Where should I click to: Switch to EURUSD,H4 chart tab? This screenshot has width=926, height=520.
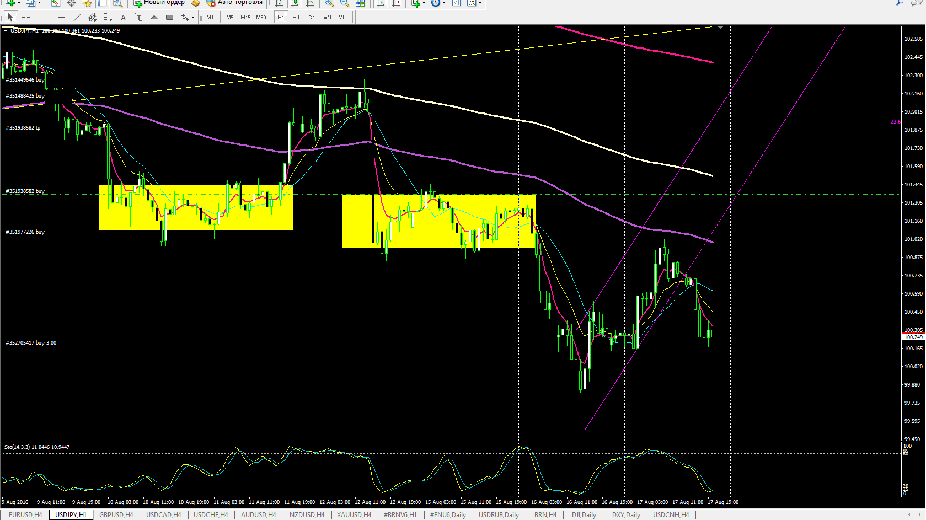pos(25,515)
